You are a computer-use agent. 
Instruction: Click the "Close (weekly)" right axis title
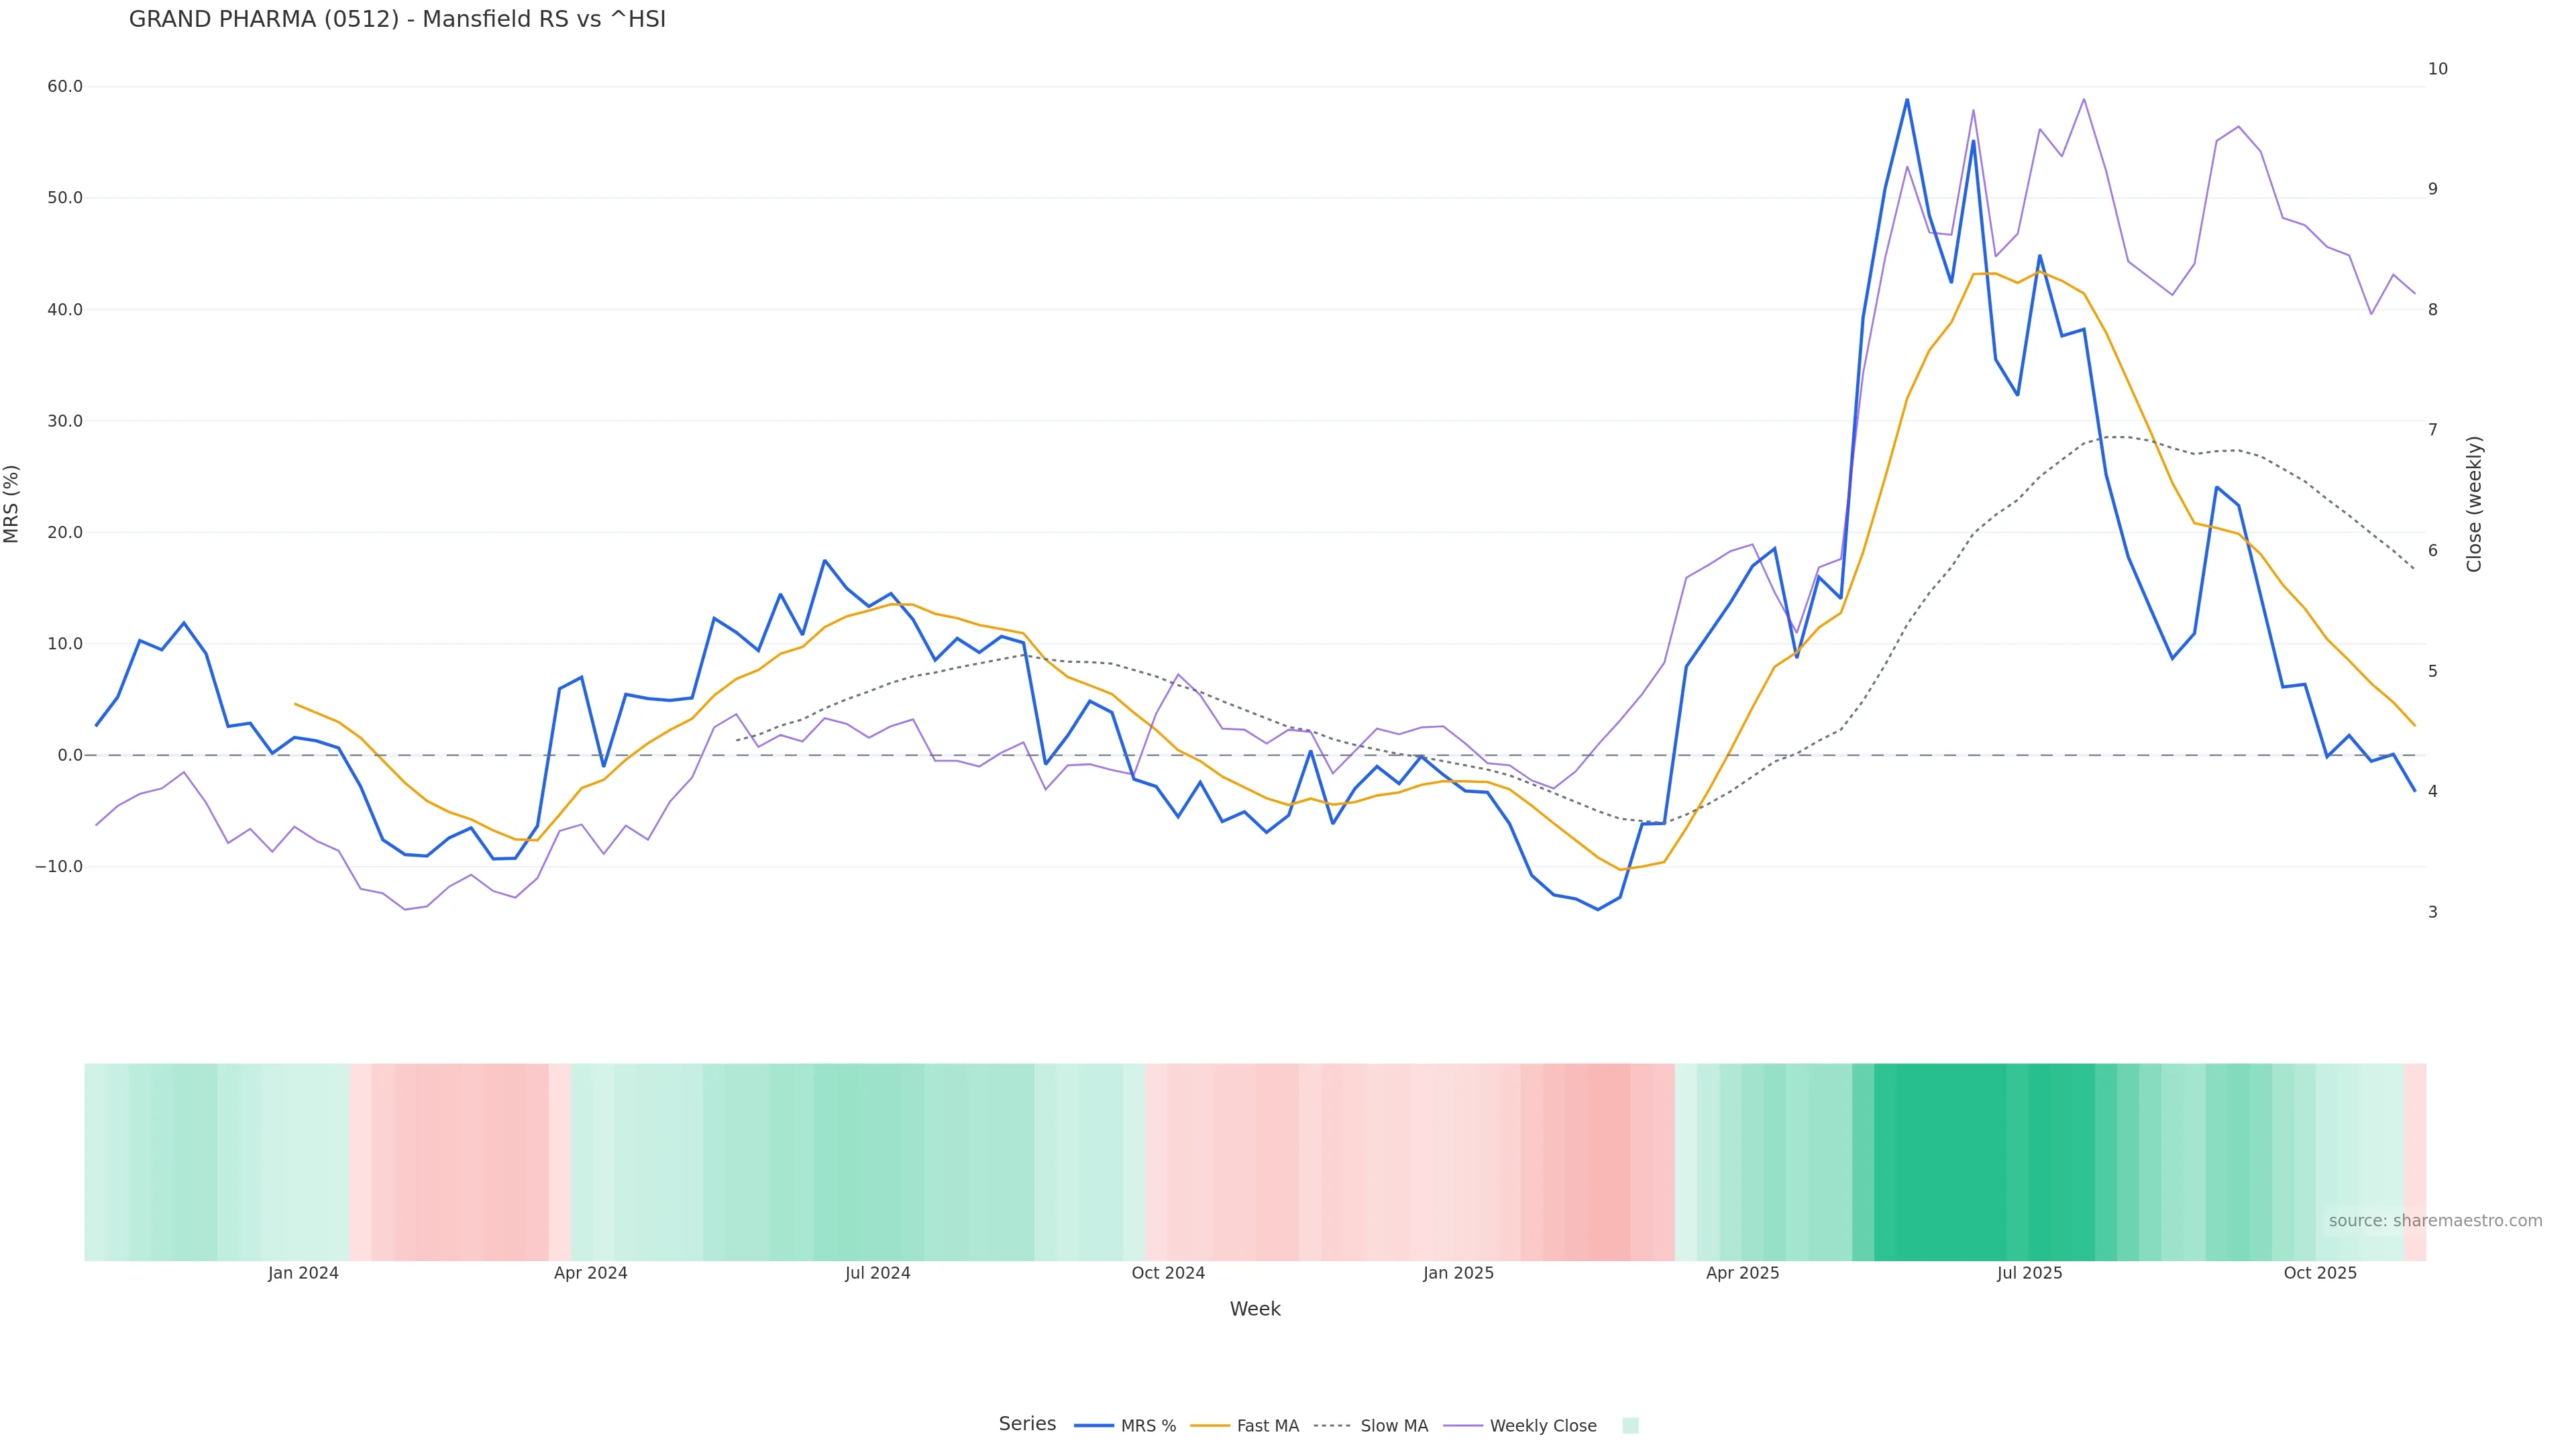click(2474, 504)
